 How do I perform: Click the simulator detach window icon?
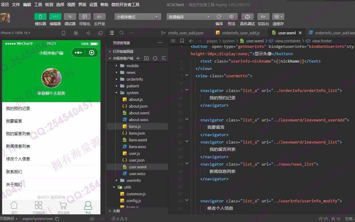tap(100, 33)
